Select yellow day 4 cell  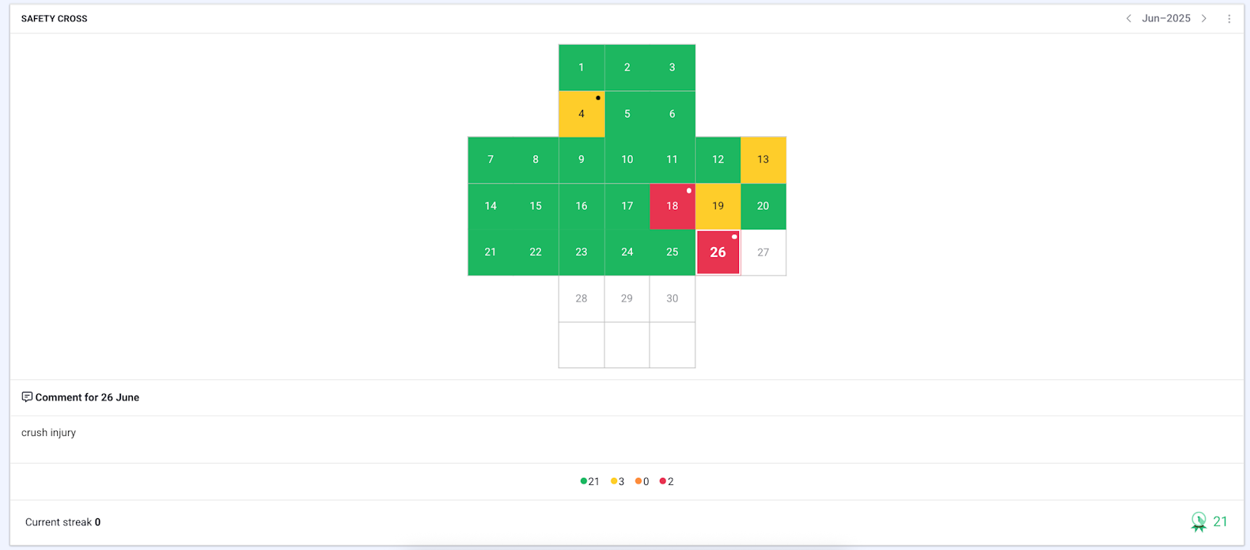(x=581, y=114)
